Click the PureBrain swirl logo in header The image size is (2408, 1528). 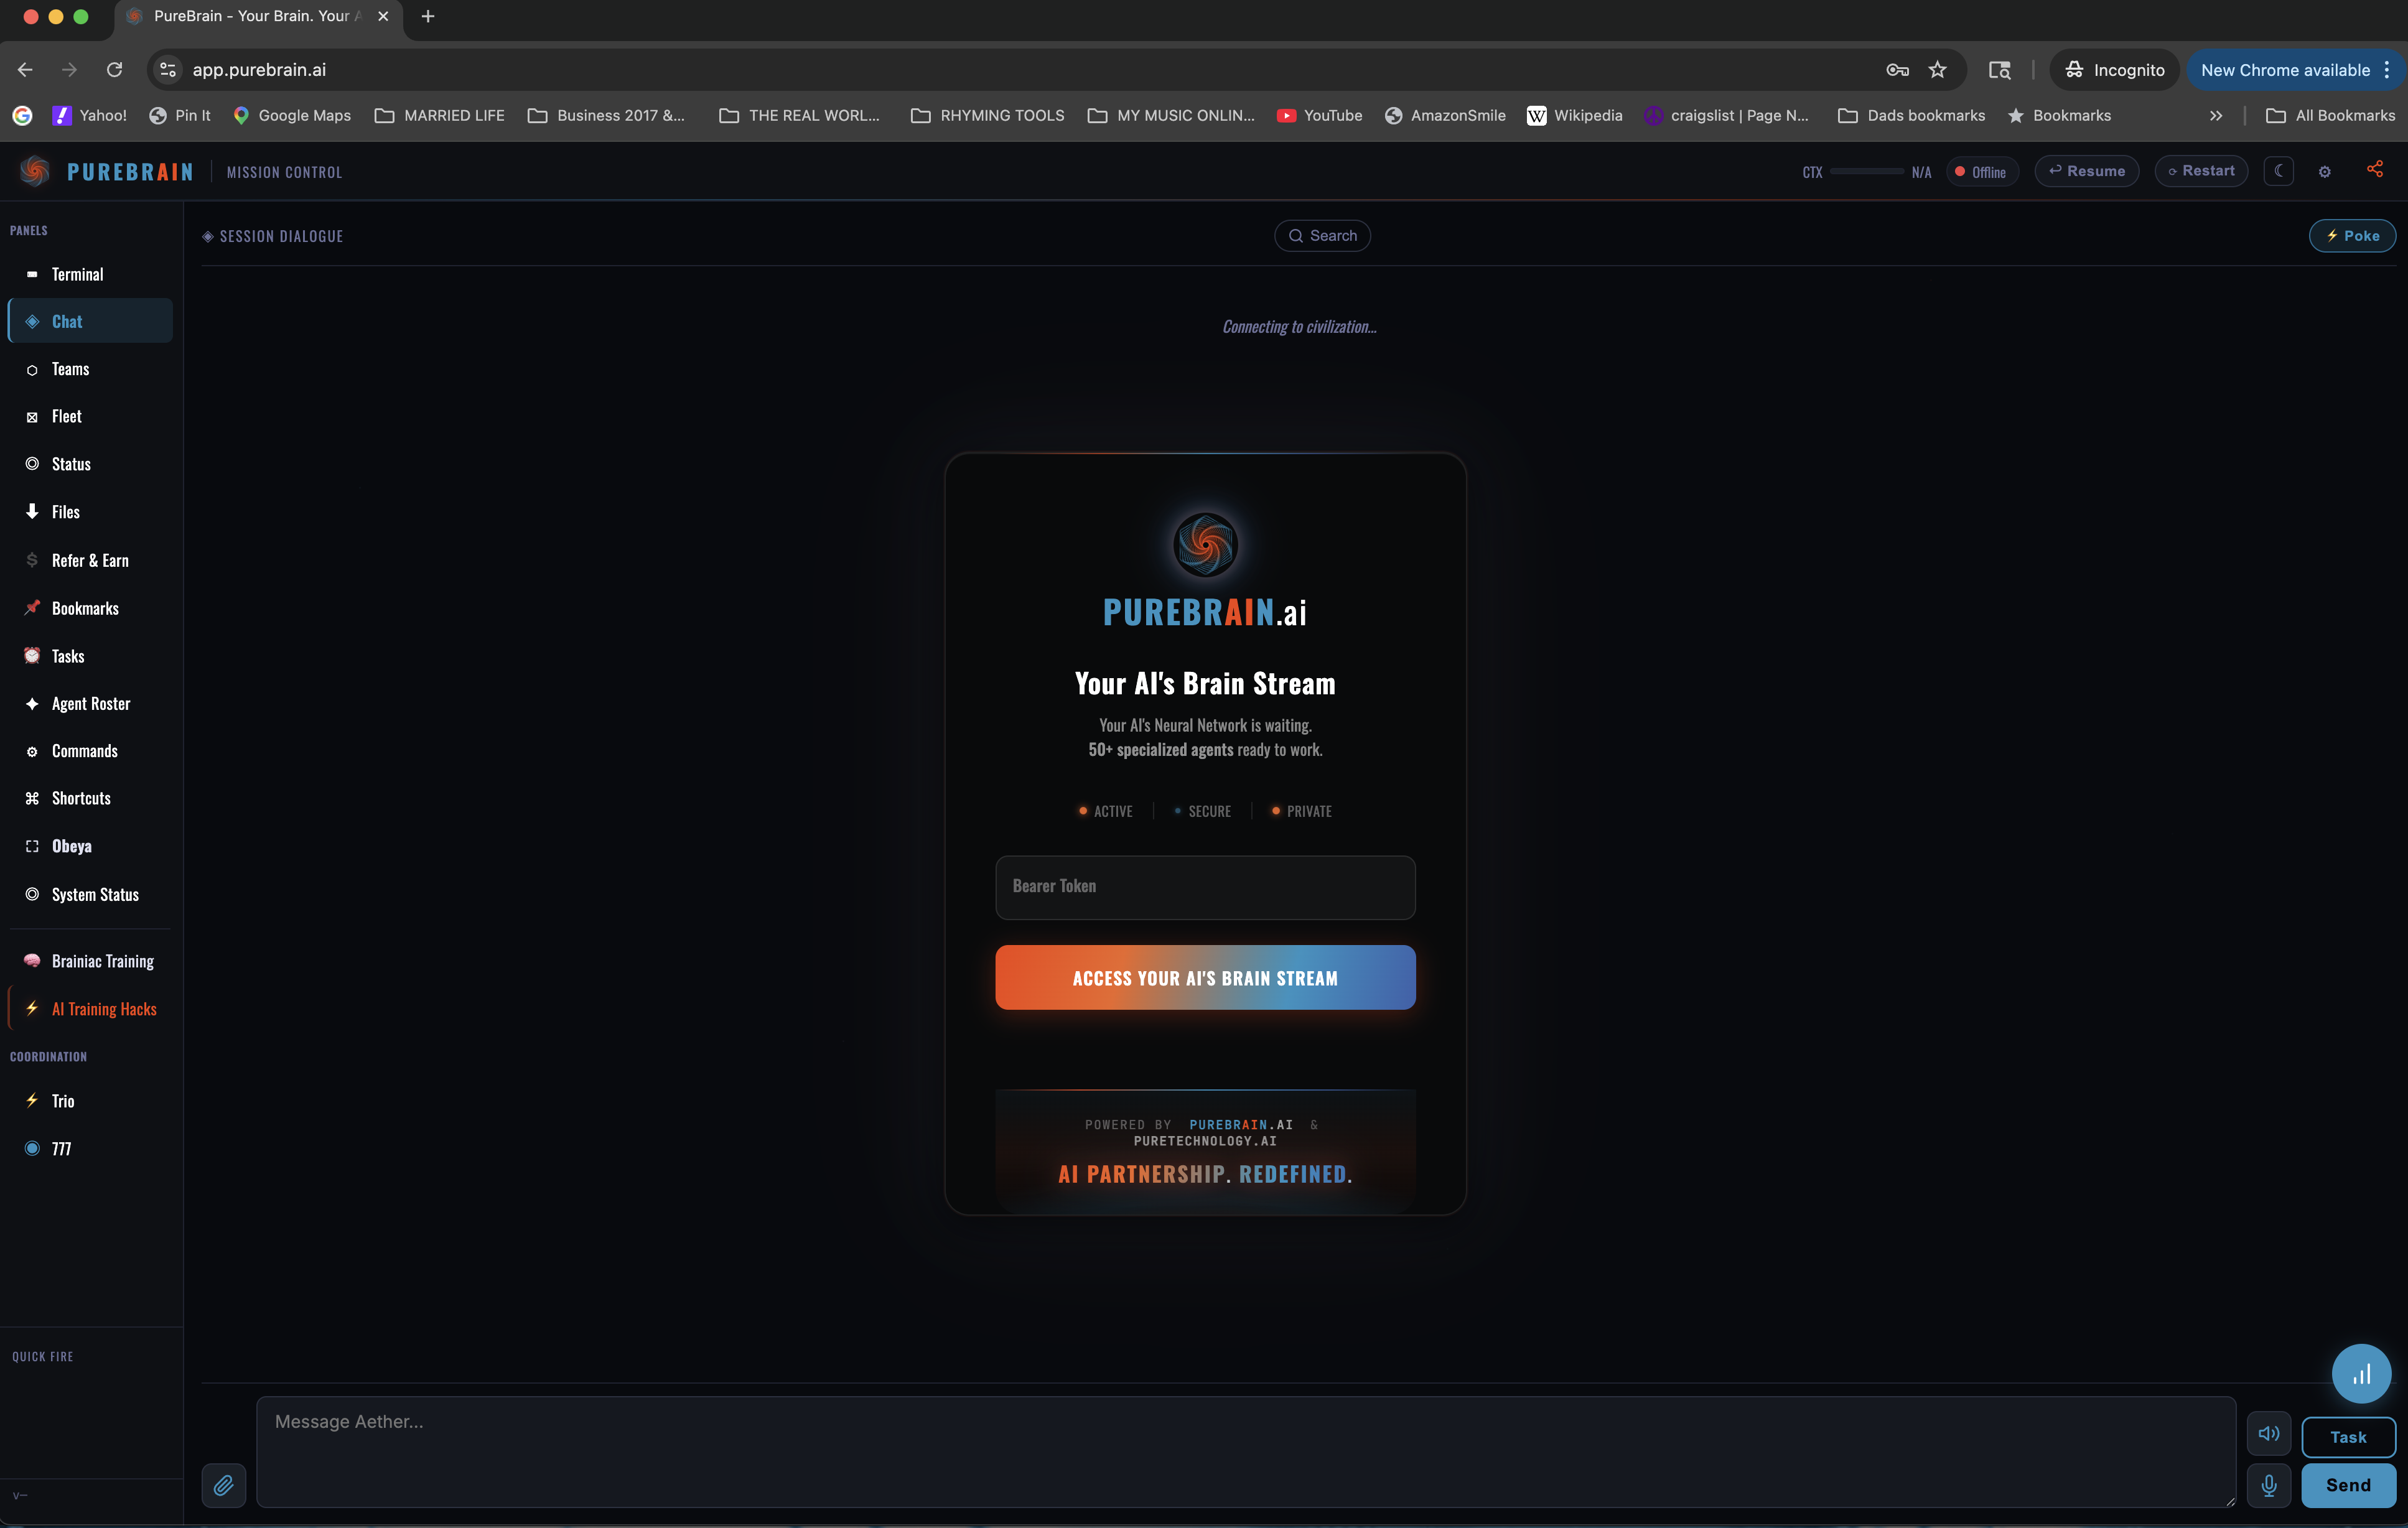click(x=35, y=171)
